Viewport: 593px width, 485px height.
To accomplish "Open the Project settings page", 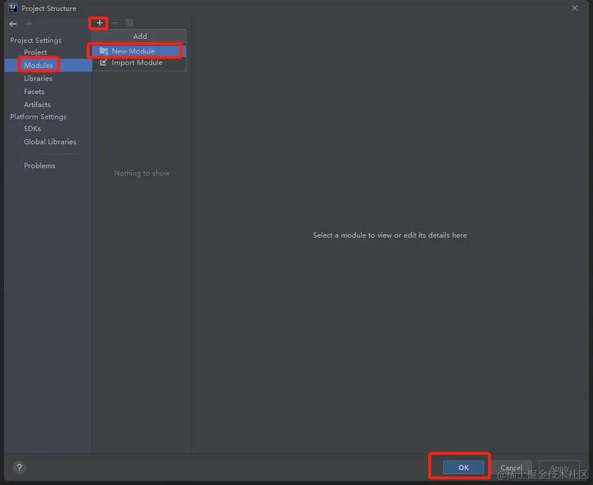I will click(35, 52).
